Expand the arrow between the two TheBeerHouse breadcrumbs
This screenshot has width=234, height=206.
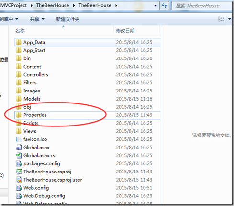pos(74,5)
